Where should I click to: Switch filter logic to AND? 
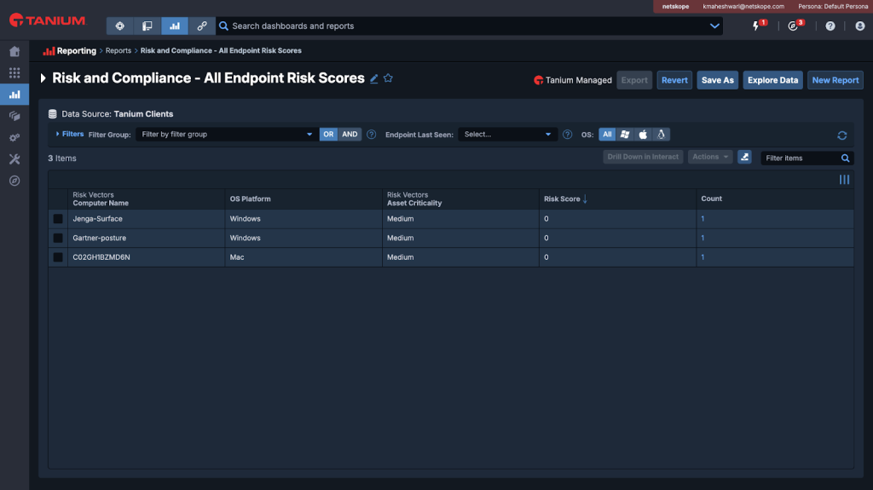click(x=350, y=134)
